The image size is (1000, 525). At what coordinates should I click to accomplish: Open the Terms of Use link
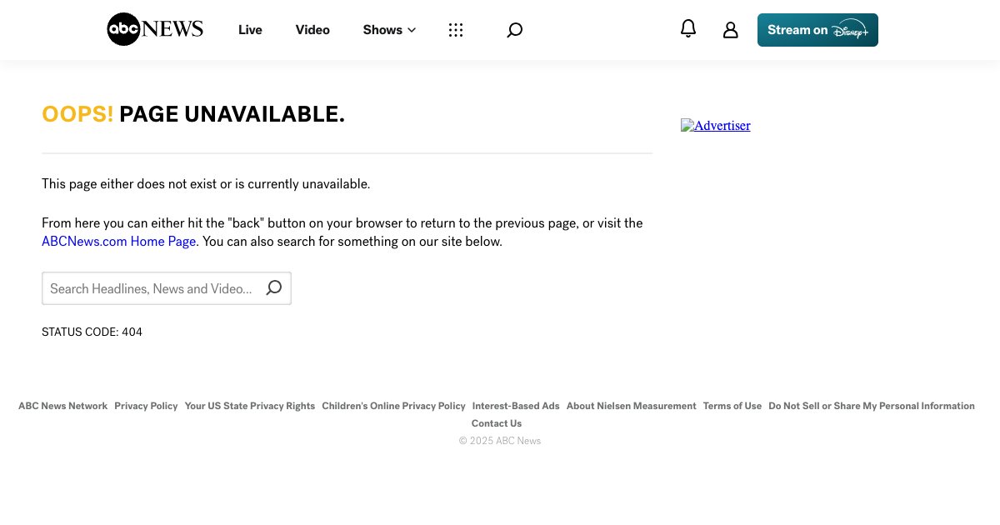pos(732,406)
